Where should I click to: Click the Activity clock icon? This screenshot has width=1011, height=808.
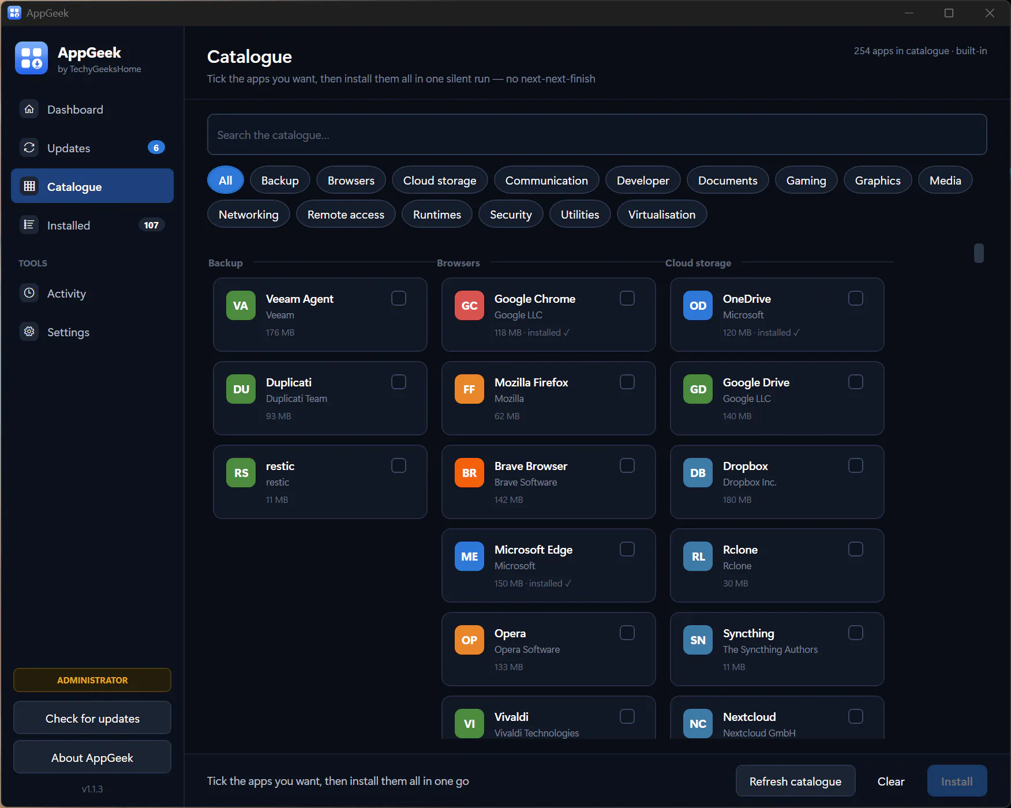click(29, 293)
